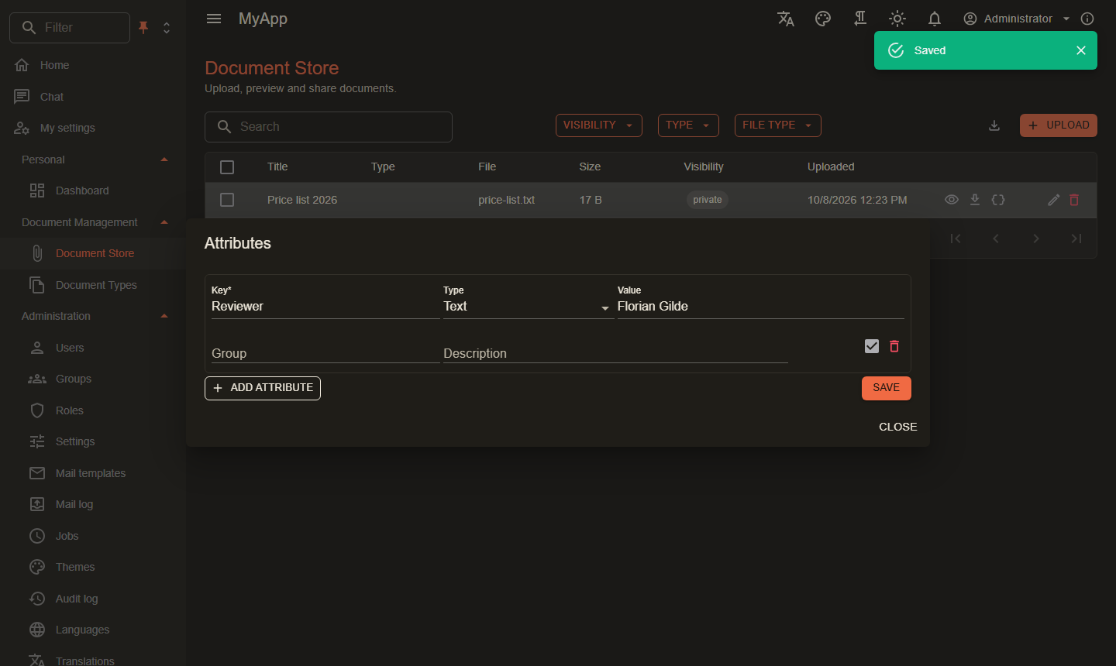Viewport: 1116px width, 666px height.
Task: Tick the select-all checkbox in table header
Action: tap(227, 167)
